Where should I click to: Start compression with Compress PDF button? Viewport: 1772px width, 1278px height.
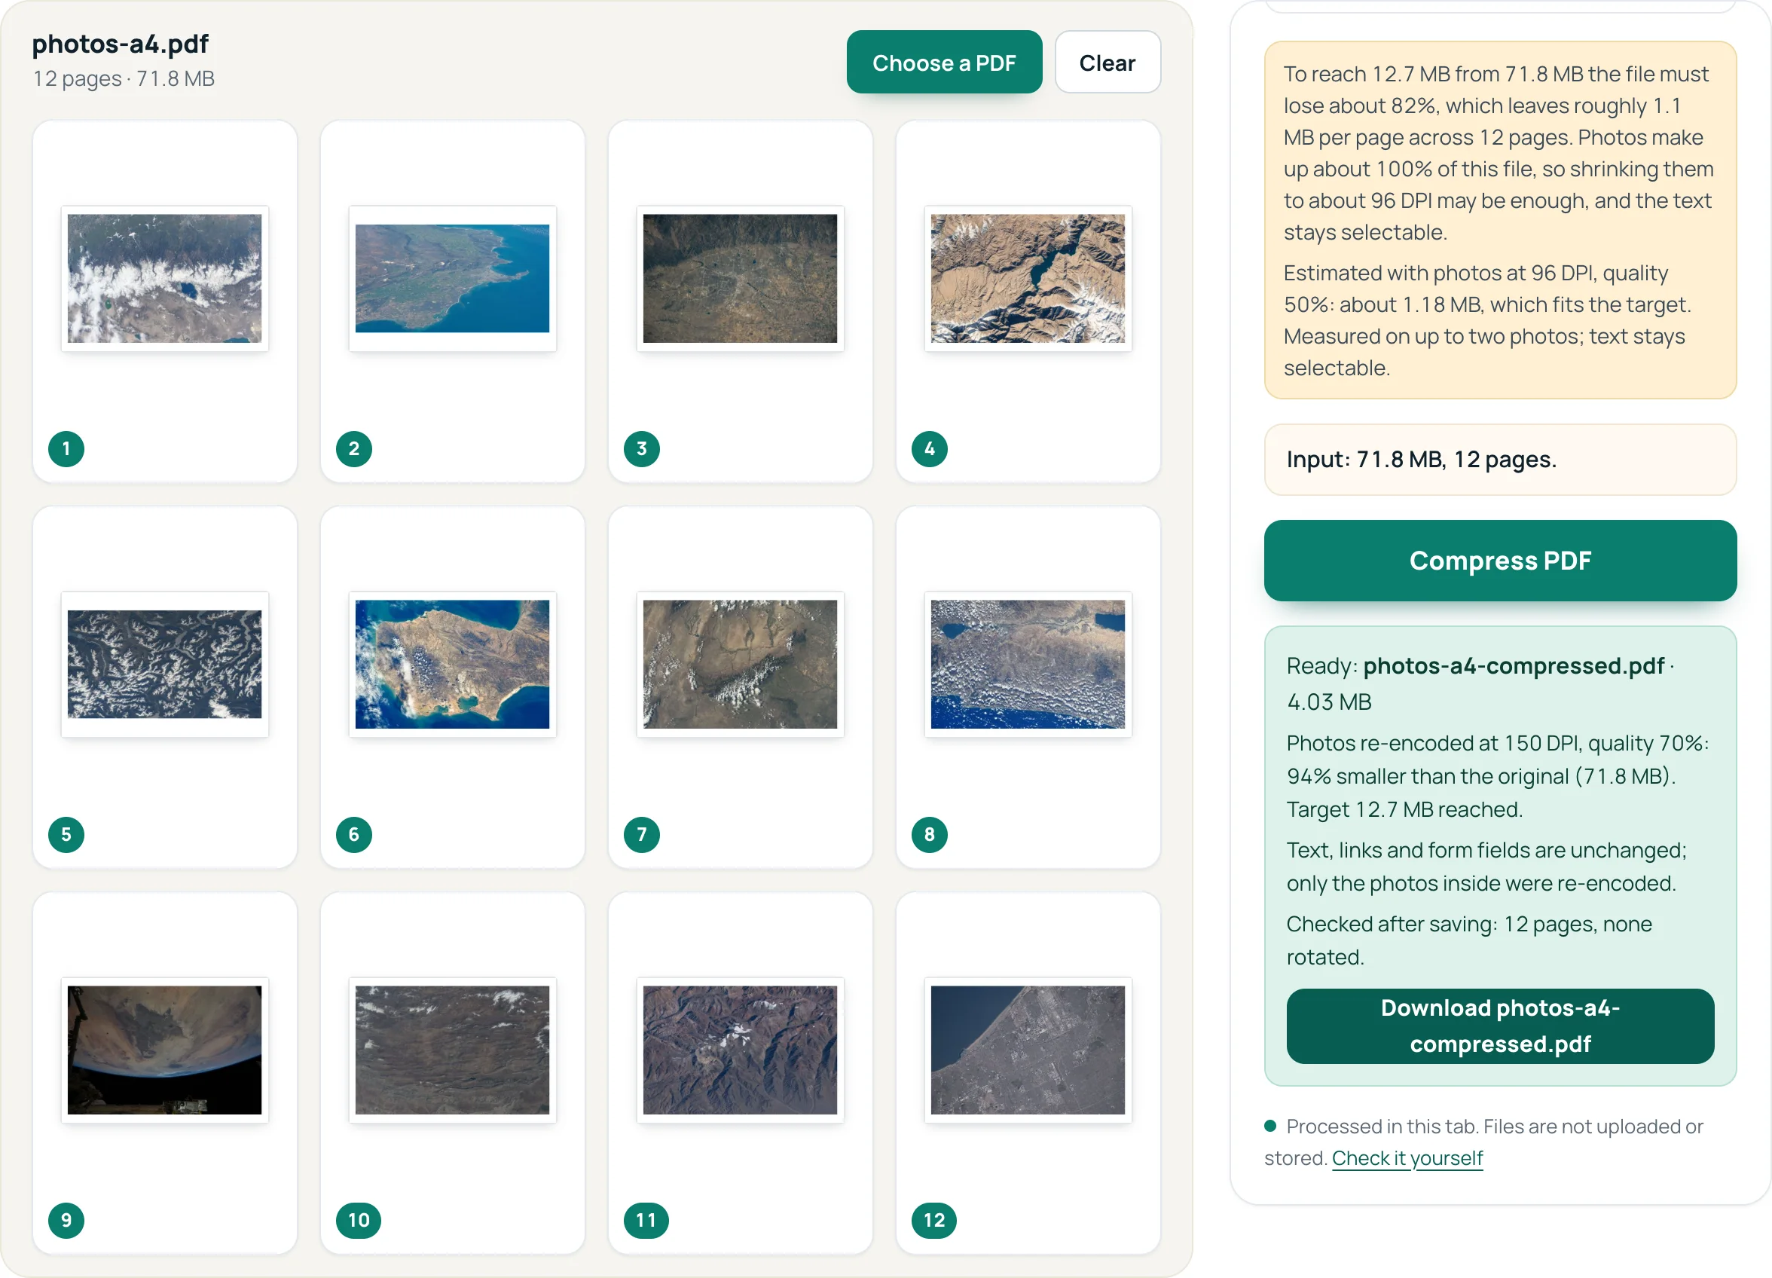[1499, 561]
